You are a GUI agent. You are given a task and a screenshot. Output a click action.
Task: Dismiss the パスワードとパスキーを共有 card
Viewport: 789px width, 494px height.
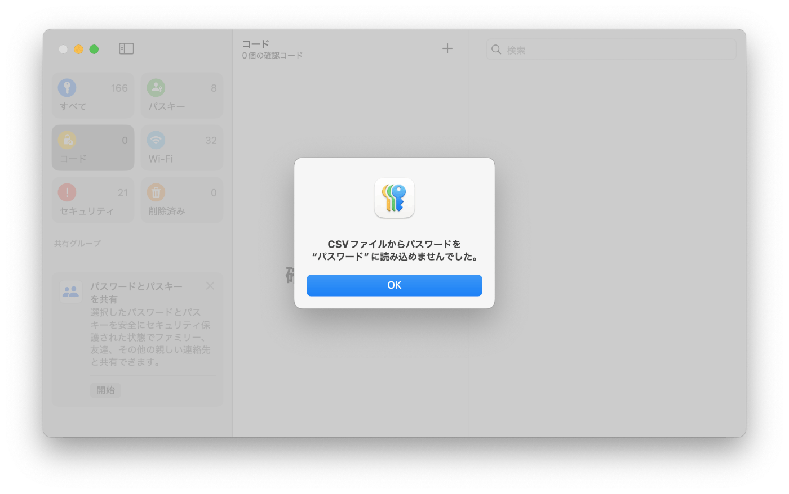[x=210, y=286]
